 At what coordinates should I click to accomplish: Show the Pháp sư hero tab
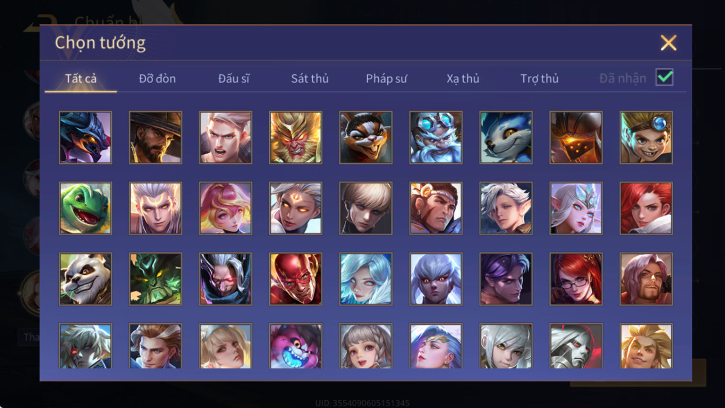tap(386, 79)
